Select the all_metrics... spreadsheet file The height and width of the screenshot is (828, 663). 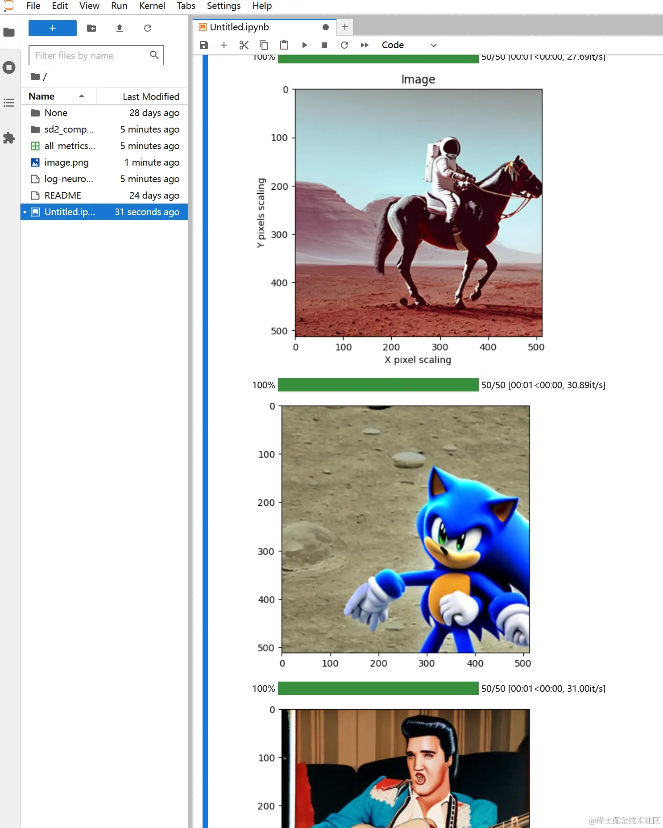pos(104,146)
